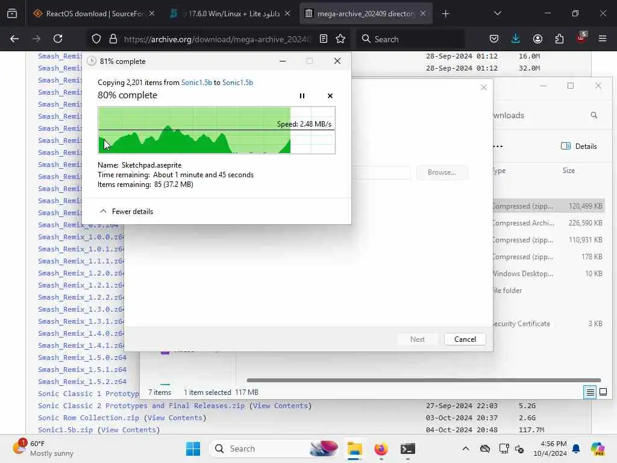Pause the file copy operation
Image resolution: width=617 pixels, height=463 pixels.
pyautogui.click(x=302, y=96)
